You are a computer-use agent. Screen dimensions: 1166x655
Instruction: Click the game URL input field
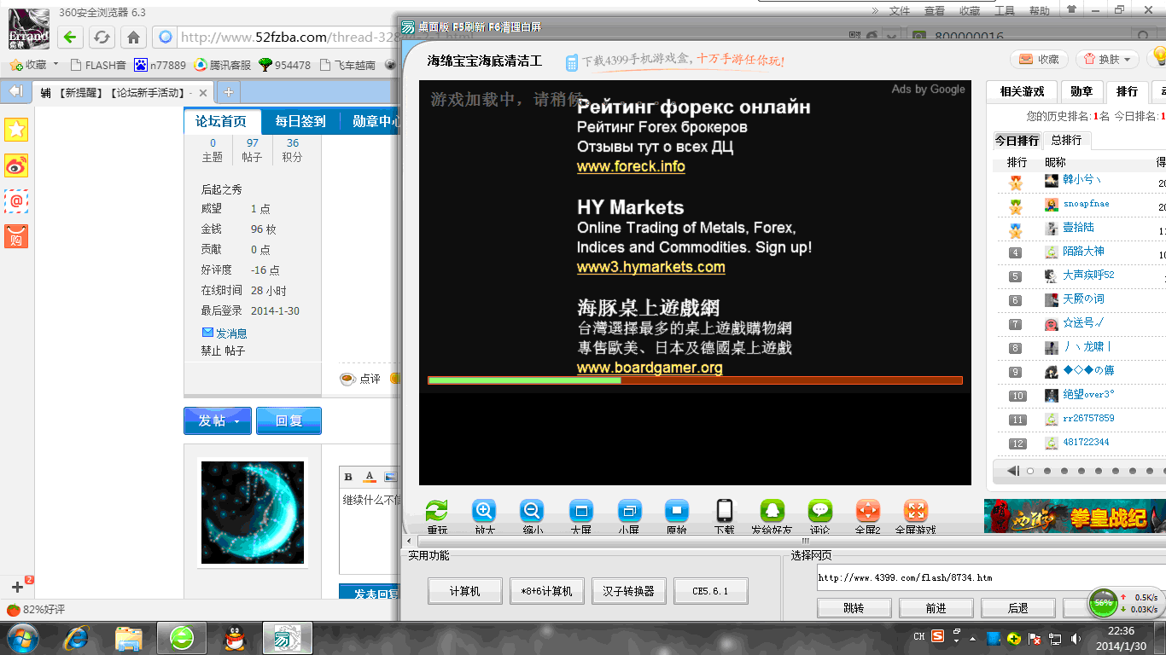tap(991, 577)
